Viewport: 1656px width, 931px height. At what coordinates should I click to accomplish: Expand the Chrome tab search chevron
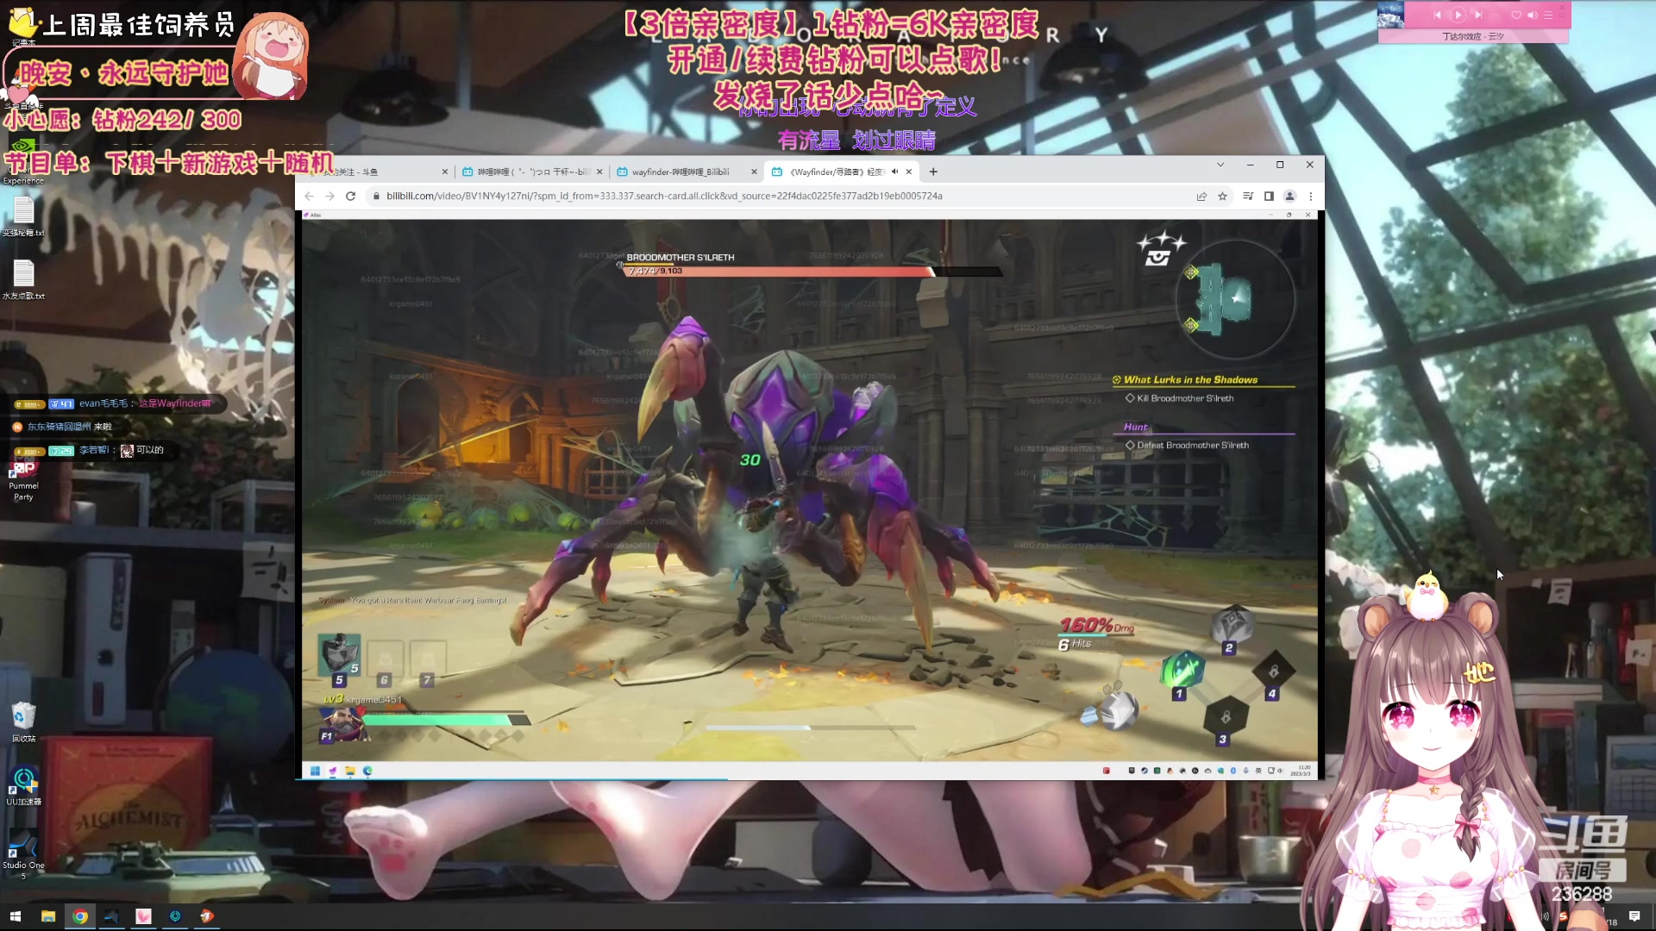[x=1220, y=165]
